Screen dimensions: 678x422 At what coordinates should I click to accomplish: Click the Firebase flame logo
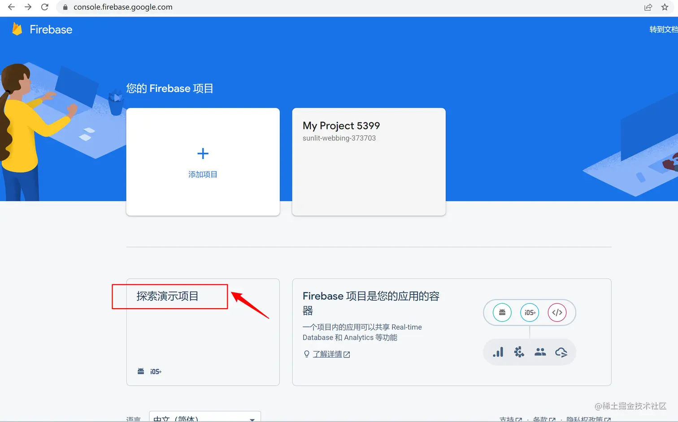pyautogui.click(x=17, y=29)
